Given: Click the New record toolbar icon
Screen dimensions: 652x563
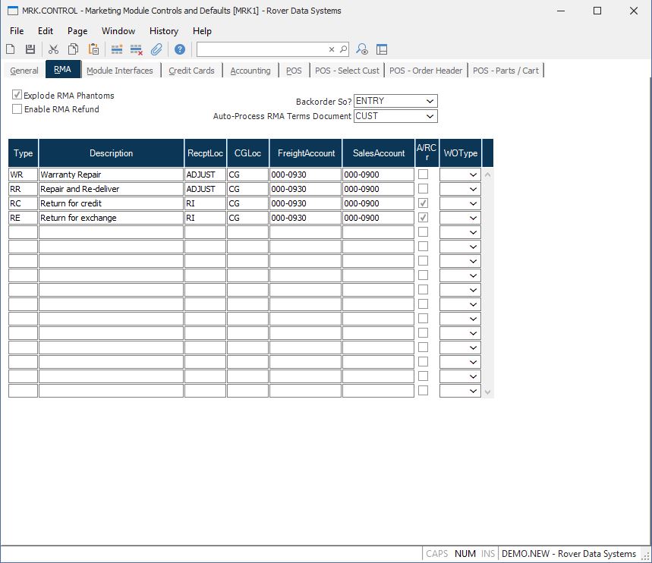Looking at the screenshot, I should (11, 49).
